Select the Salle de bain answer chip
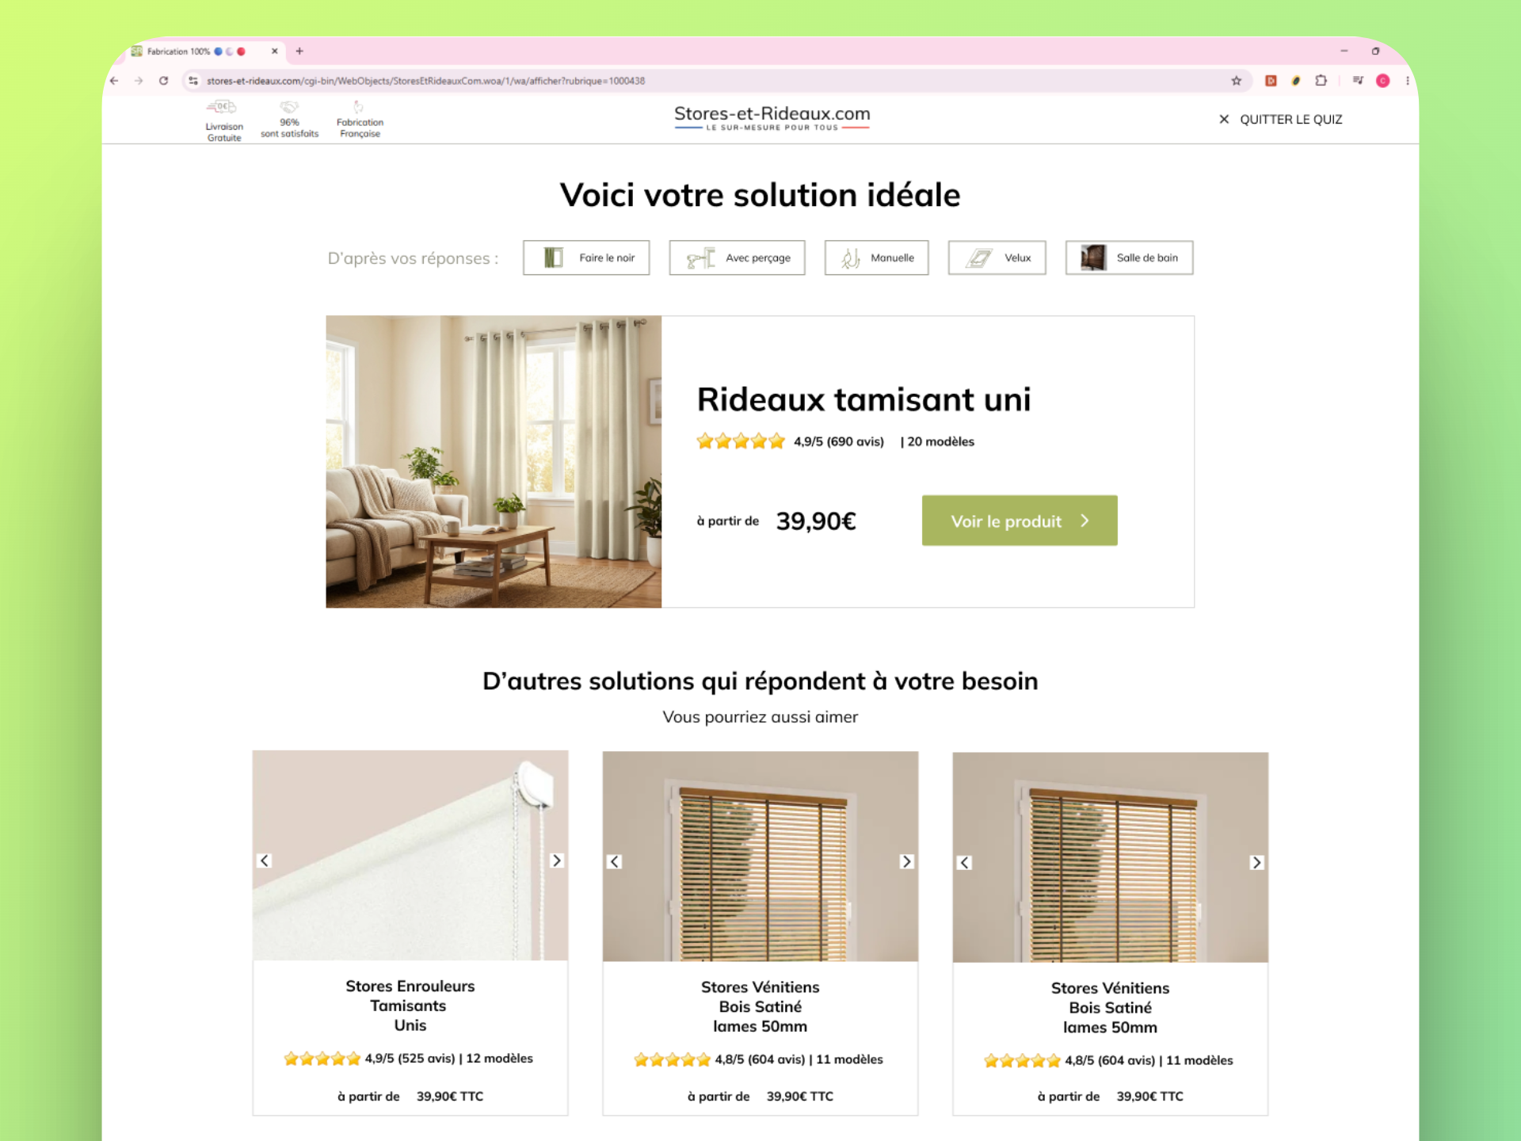Screen dimensions: 1521x1141 (1129, 258)
